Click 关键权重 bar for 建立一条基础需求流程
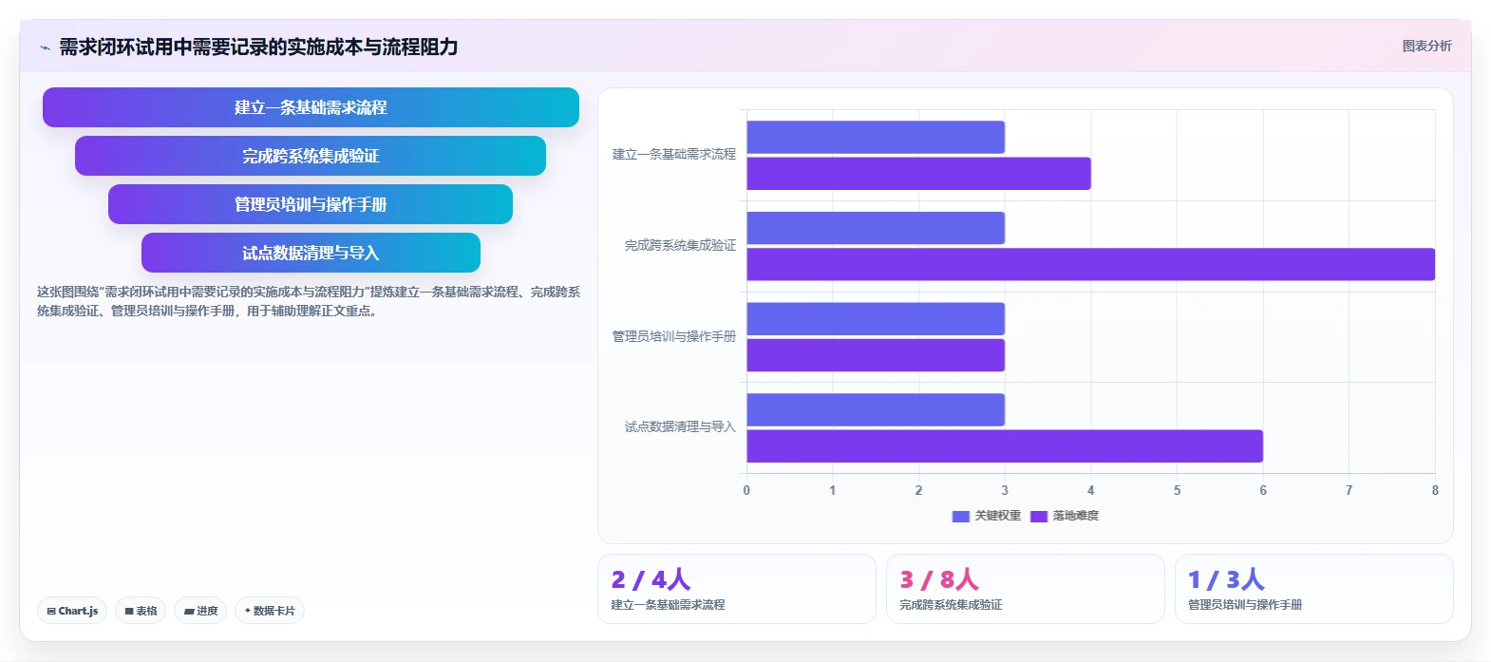 pyautogui.click(x=876, y=137)
